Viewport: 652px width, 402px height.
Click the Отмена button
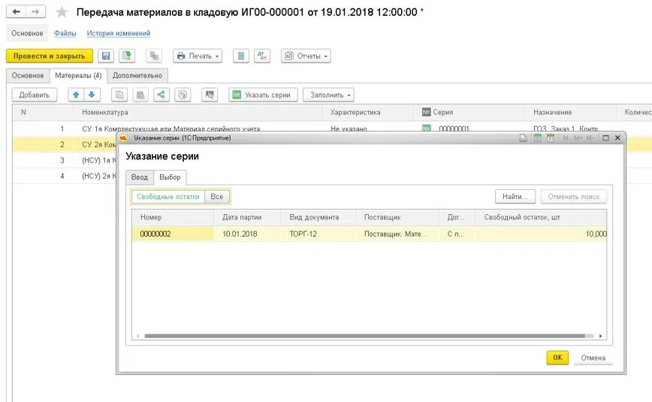593,358
